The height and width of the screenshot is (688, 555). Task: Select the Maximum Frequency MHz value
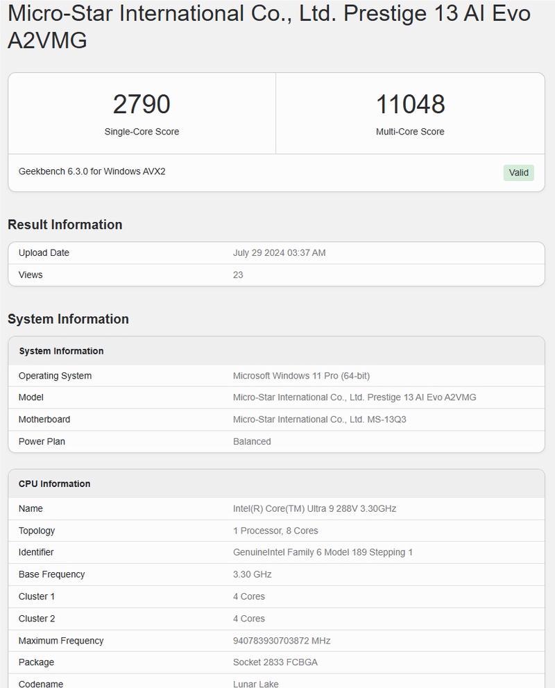click(282, 641)
